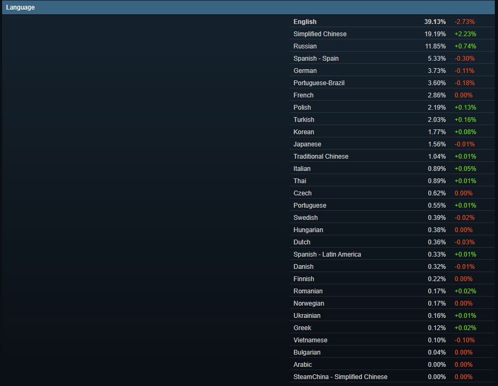Click Bulgarian share value 0.04%
This screenshot has height=386, width=498.
point(437,352)
